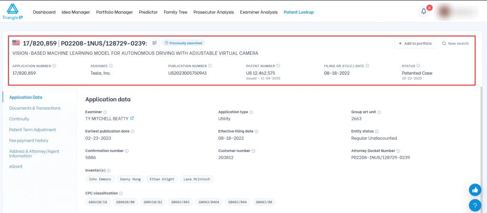Open Continuity section
The image size is (487, 213).
(x=19, y=119)
